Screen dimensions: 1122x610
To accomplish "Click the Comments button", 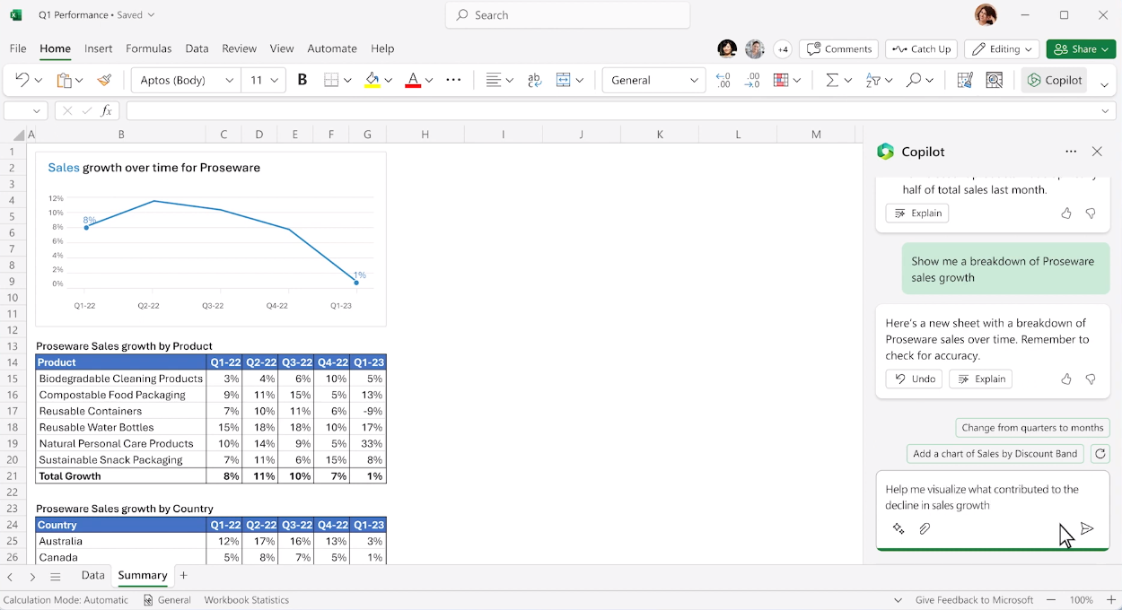I will coord(839,49).
